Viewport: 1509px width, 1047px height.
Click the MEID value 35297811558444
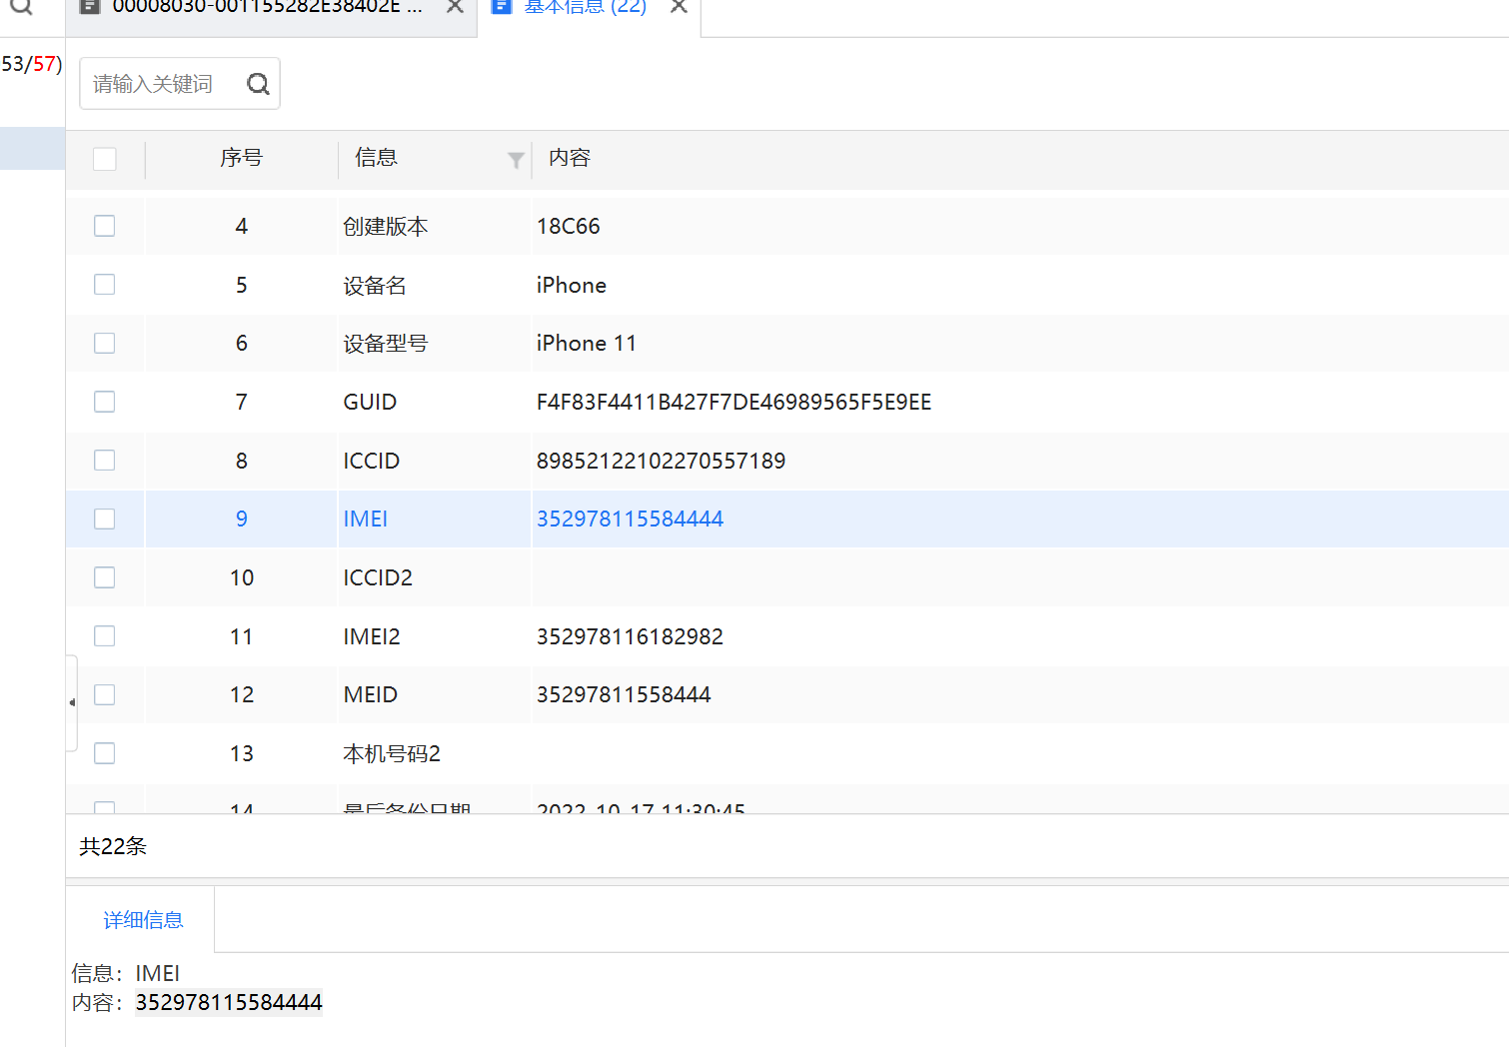pos(624,694)
